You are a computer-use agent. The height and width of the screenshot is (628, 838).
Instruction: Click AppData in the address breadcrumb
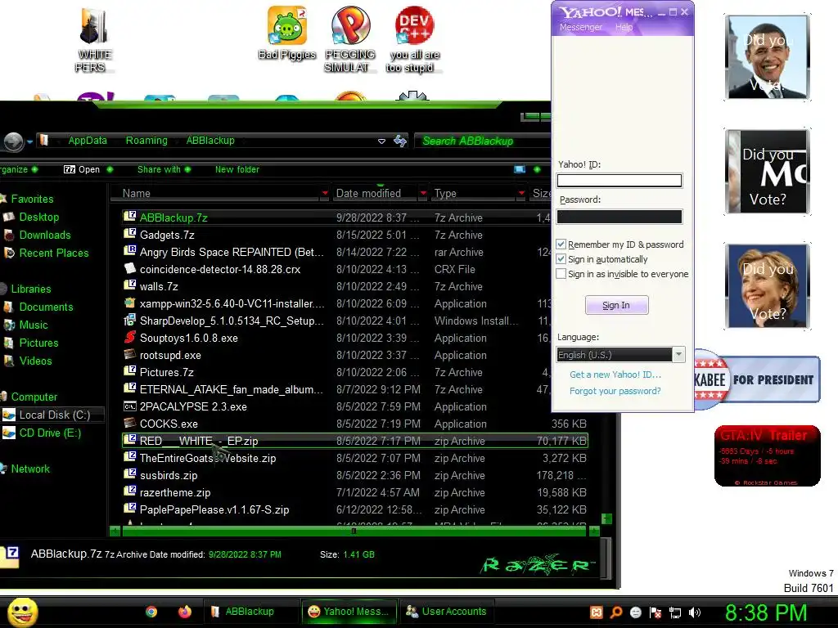tap(88, 141)
